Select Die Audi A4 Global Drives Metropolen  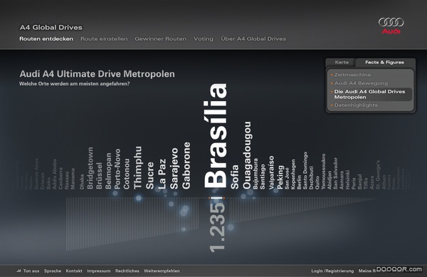[x=370, y=94]
